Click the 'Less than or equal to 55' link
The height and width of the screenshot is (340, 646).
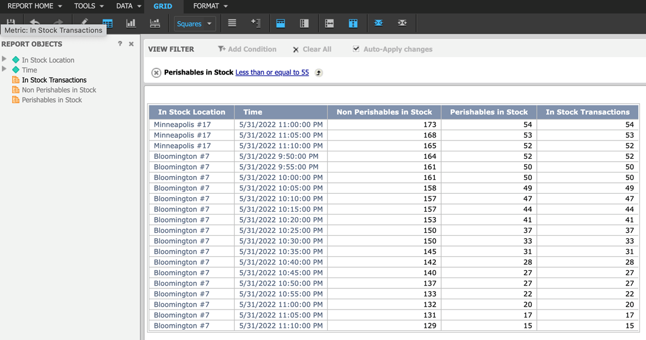[x=272, y=73]
